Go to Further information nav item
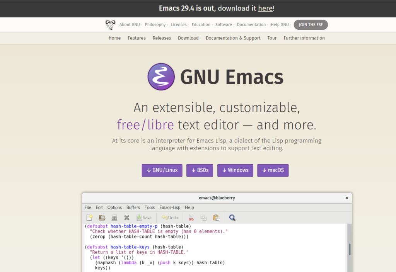The width and height of the screenshot is (396, 272). tap(304, 38)
